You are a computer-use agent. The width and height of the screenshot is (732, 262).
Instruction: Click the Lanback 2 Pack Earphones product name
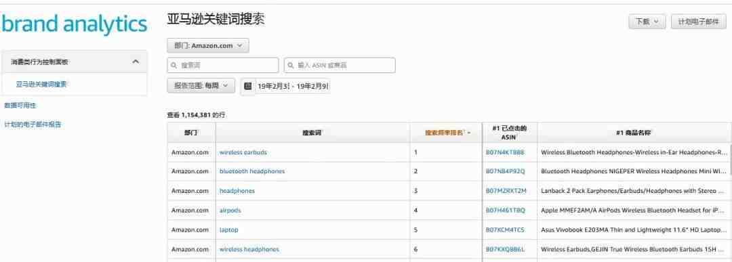pyautogui.click(x=632, y=191)
